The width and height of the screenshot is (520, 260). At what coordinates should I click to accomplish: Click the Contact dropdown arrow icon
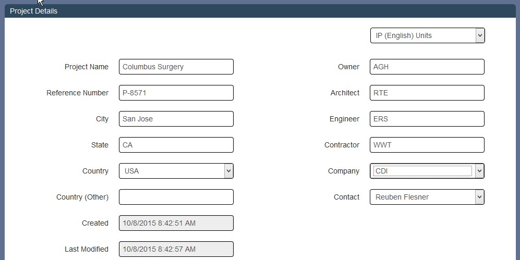click(479, 197)
